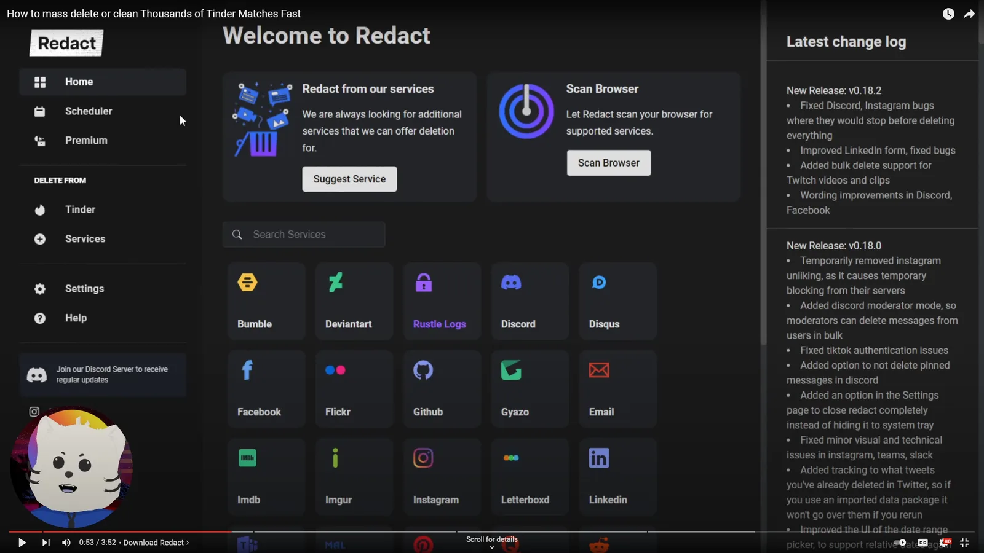984x553 pixels.
Task: Open the Discord service card
Action: 530,301
